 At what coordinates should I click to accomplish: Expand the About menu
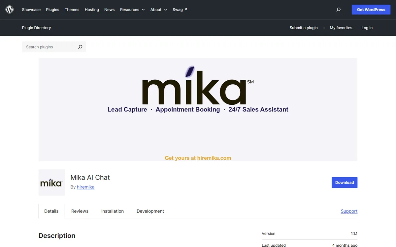click(159, 10)
